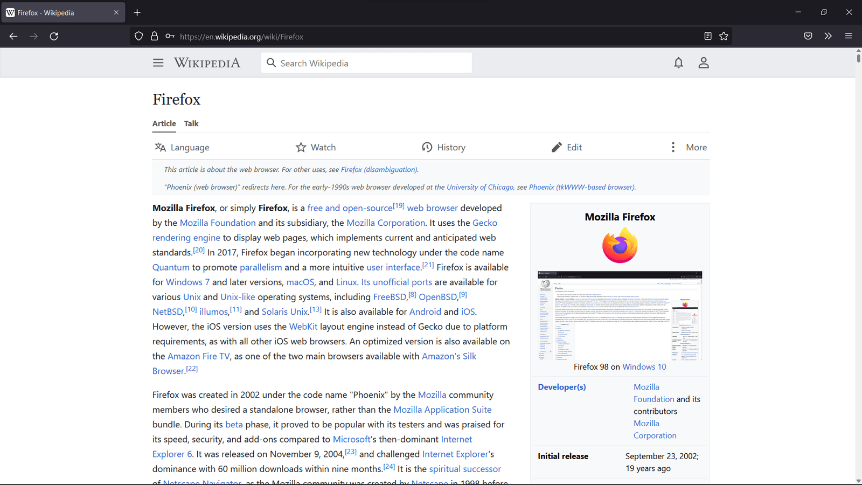Follow the University of Chicago link
The width and height of the screenshot is (862, 485).
pyautogui.click(x=480, y=187)
